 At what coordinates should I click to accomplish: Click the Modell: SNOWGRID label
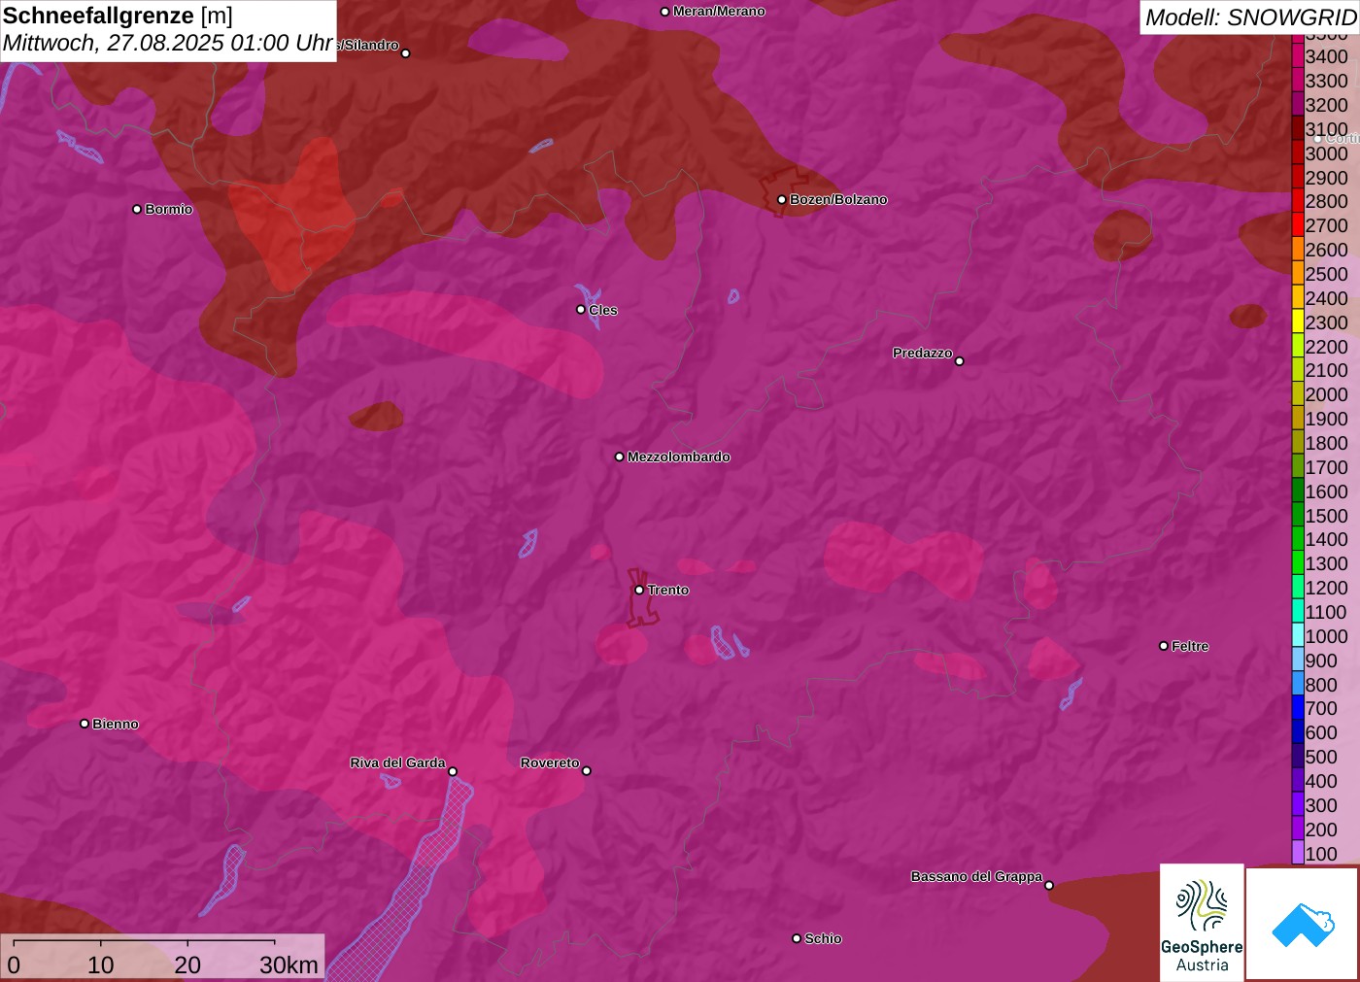[1250, 17]
